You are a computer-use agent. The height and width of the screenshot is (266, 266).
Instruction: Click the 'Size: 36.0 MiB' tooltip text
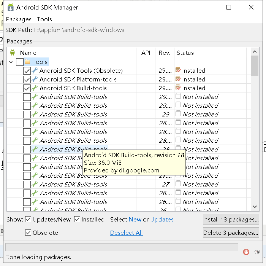point(103,163)
